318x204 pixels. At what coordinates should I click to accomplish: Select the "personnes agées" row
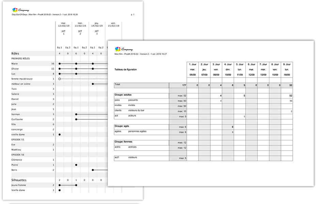[x=203, y=132]
